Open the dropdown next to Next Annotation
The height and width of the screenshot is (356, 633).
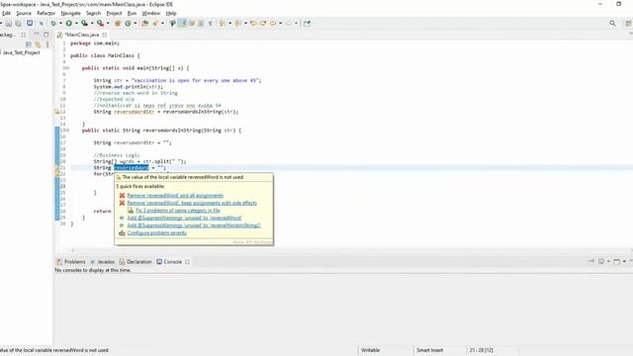click(x=229, y=24)
